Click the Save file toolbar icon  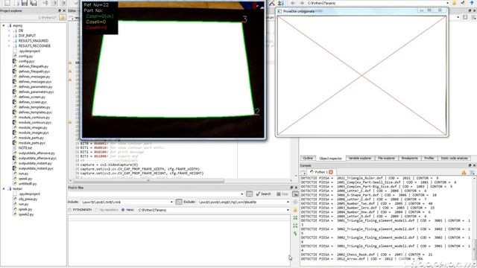point(25,3)
